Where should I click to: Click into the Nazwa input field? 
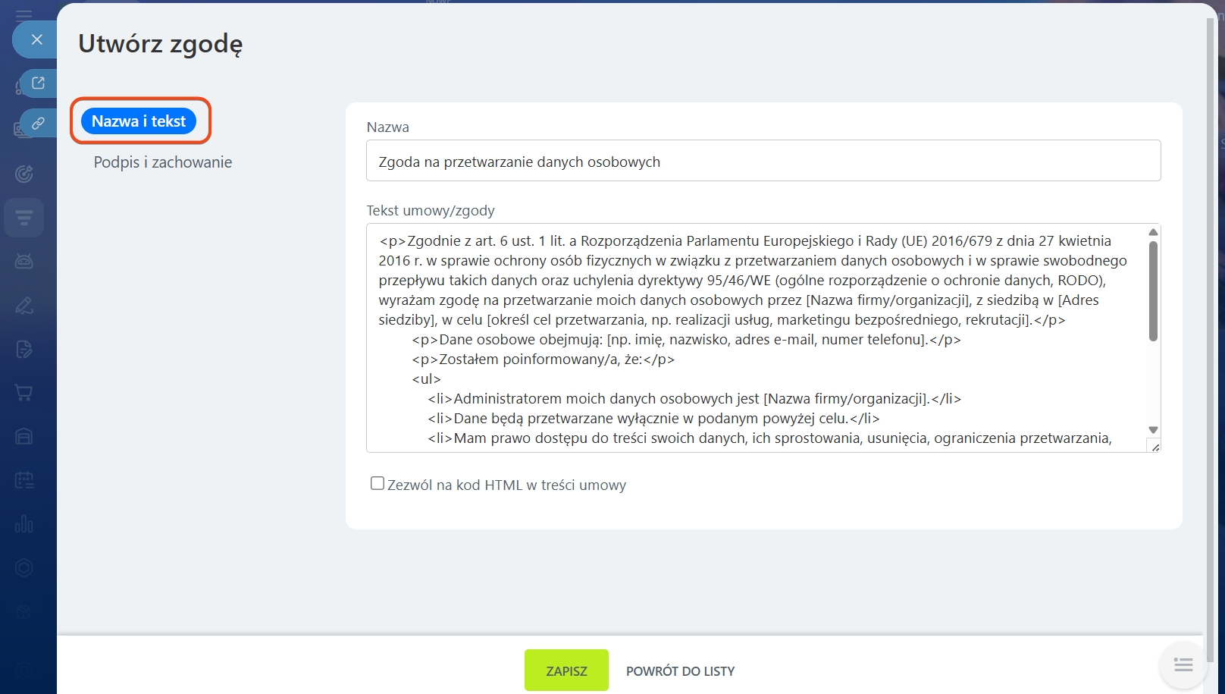(763, 161)
